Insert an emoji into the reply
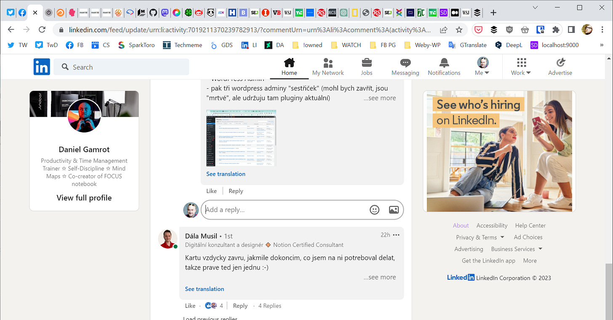The image size is (613, 320). tap(374, 210)
